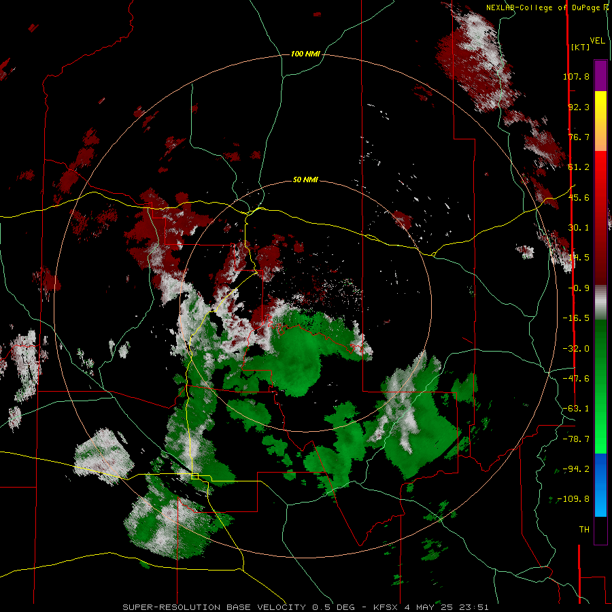The image size is (612, 612).
Task: Click the -32.0 legend value
Action: 576,349
